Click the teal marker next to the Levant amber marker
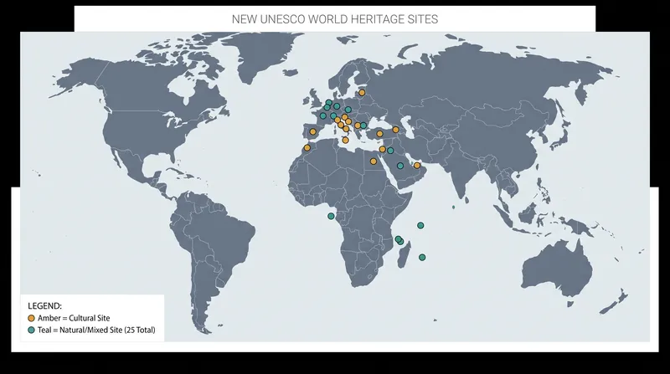 click(x=390, y=151)
